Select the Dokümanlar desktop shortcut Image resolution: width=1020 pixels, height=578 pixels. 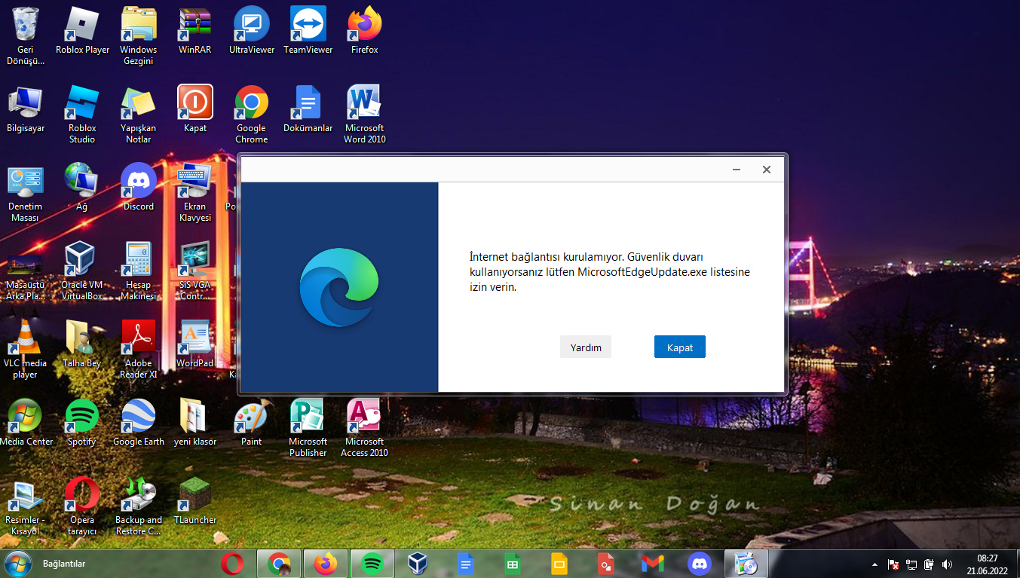coord(308,109)
